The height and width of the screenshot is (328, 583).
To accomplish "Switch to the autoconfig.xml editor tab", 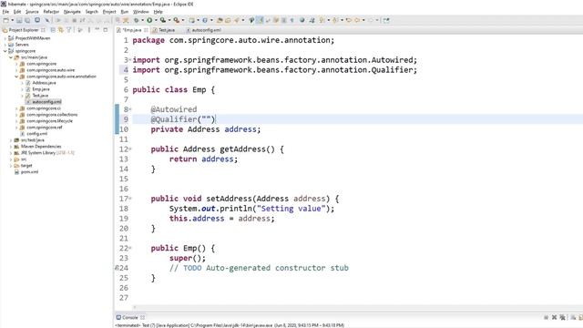I will point(204,30).
